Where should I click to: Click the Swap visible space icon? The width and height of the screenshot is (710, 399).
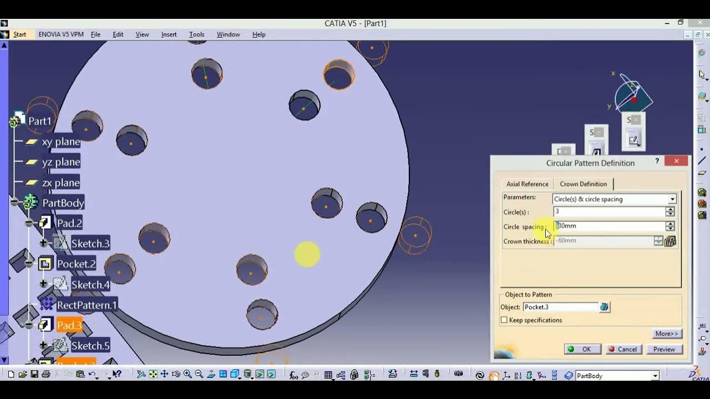pos(271,374)
